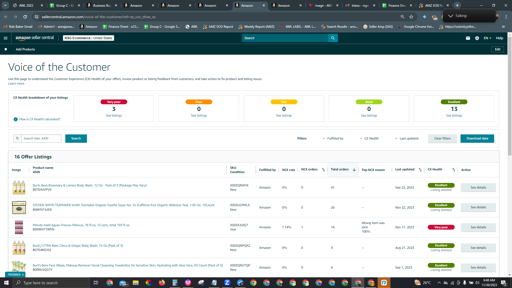Click the STEVEN SMITH TEAMAKER product thumbnail
The height and width of the screenshot is (288, 512).
point(19,207)
